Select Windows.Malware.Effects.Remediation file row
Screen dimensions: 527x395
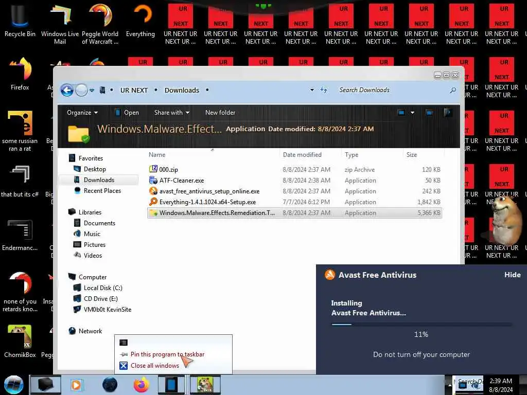[x=294, y=212]
